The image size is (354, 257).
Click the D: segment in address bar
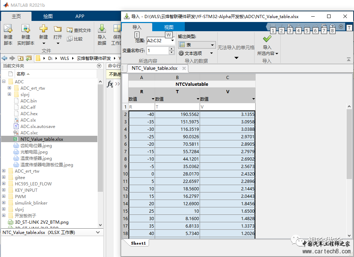point(50,58)
